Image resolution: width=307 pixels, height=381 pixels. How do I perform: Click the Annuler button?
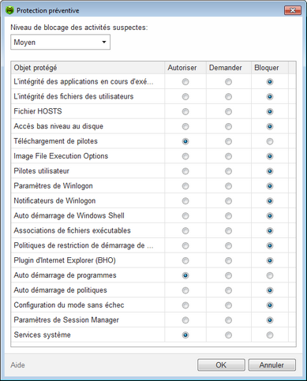[271, 365]
